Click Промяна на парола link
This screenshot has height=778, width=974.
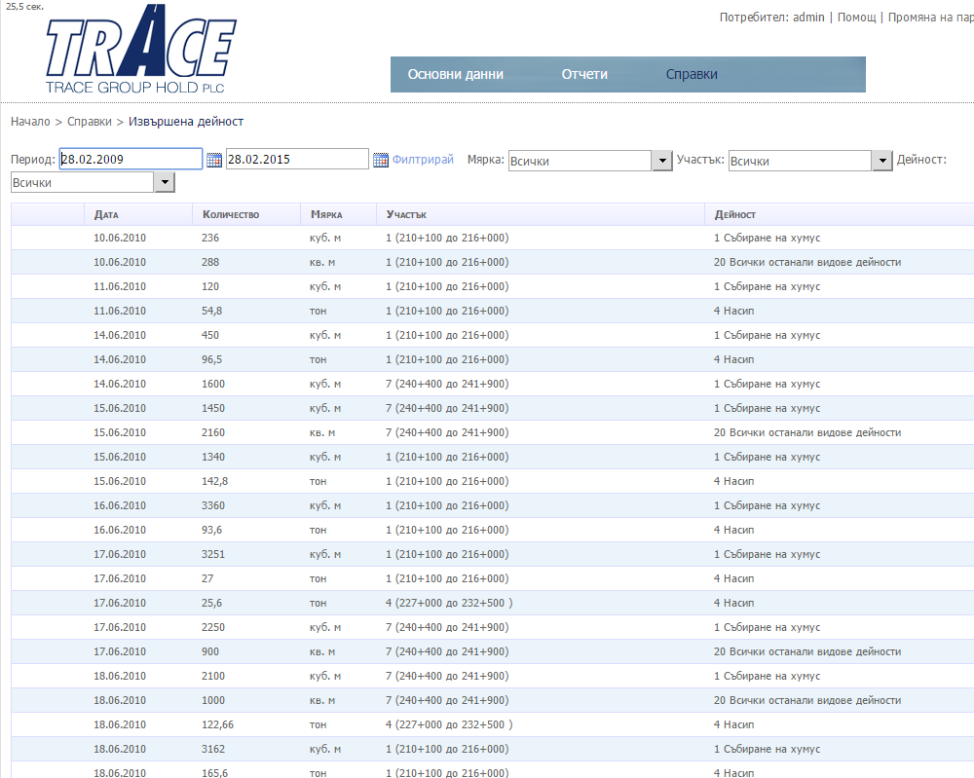pos(930,18)
